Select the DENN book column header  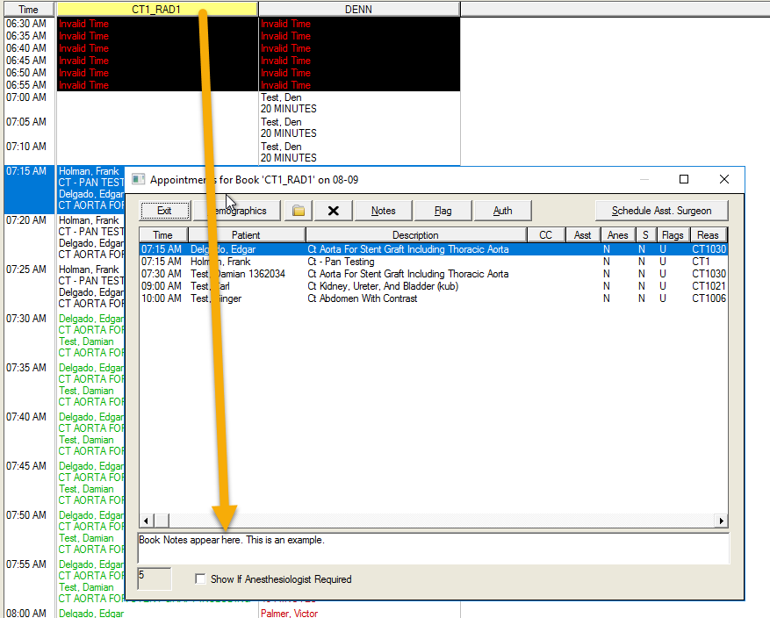click(358, 9)
